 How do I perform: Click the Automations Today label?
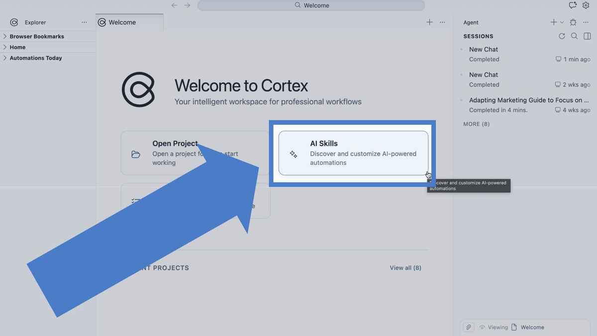point(36,58)
